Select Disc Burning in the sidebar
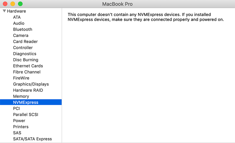The width and height of the screenshot is (235, 143). (x=26, y=60)
